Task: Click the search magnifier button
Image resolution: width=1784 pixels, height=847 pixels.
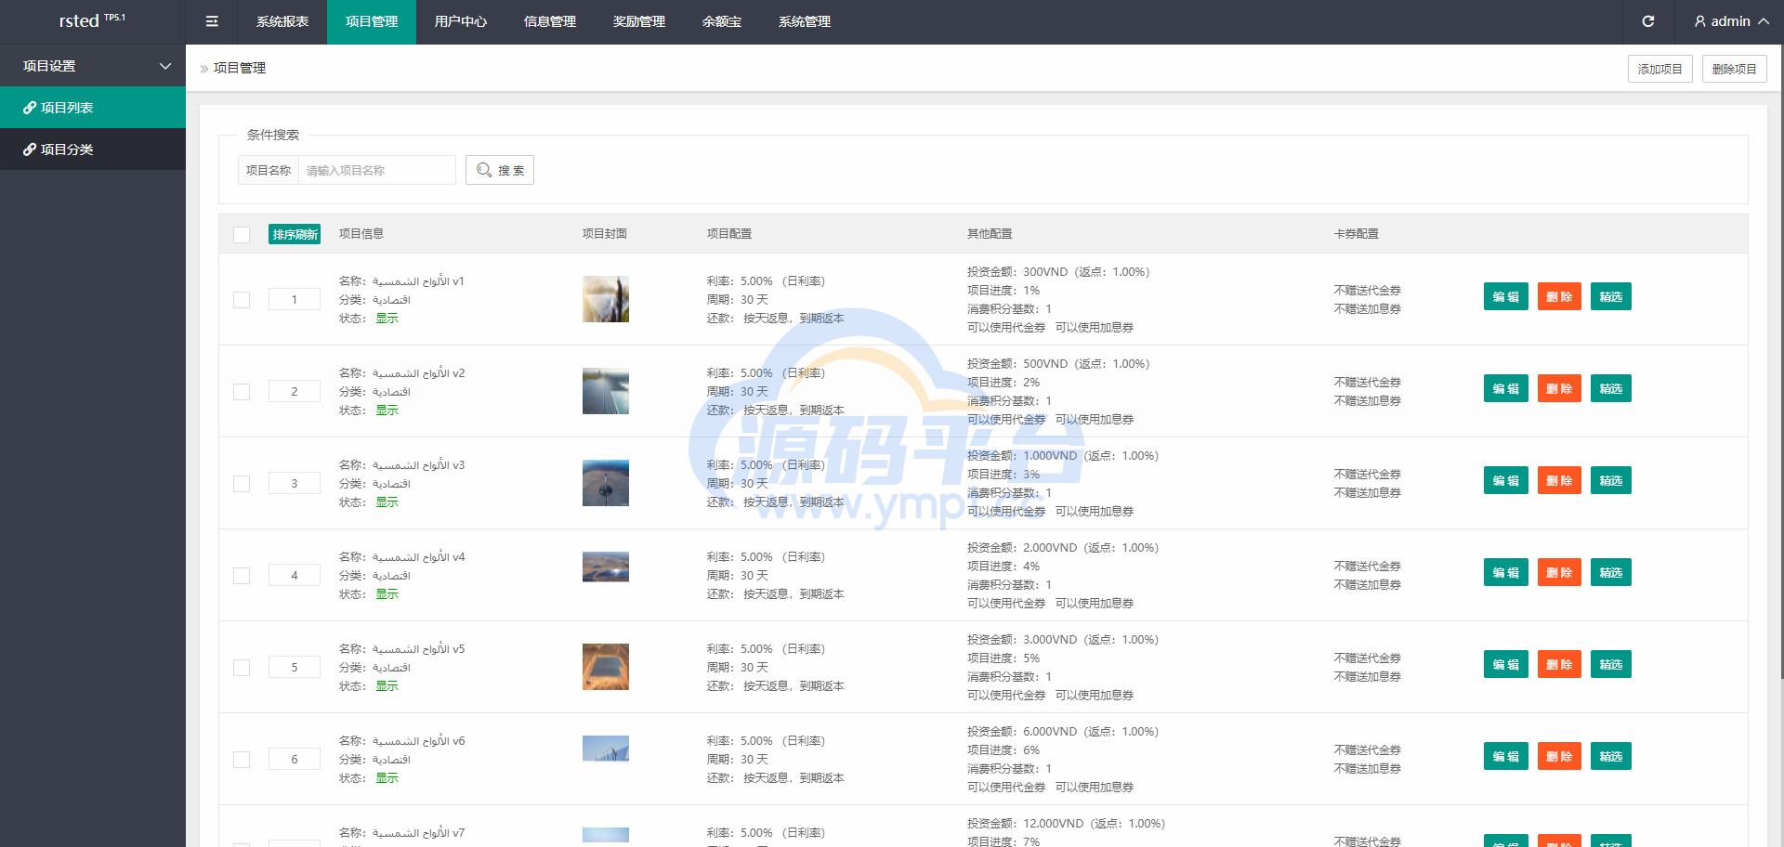Action: click(x=500, y=170)
